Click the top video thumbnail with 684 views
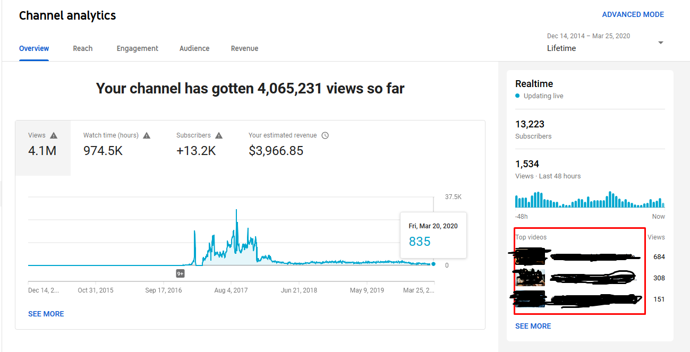The image size is (690, 352). pos(530,257)
